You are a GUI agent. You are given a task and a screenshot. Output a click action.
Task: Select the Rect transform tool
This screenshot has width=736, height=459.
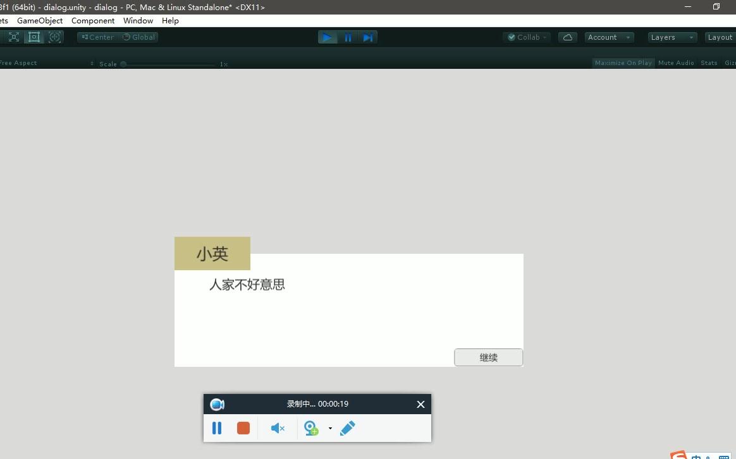pyautogui.click(x=34, y=37)
